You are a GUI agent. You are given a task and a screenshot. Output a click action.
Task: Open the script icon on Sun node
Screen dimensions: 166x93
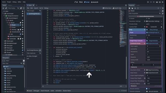pos(20,34)
